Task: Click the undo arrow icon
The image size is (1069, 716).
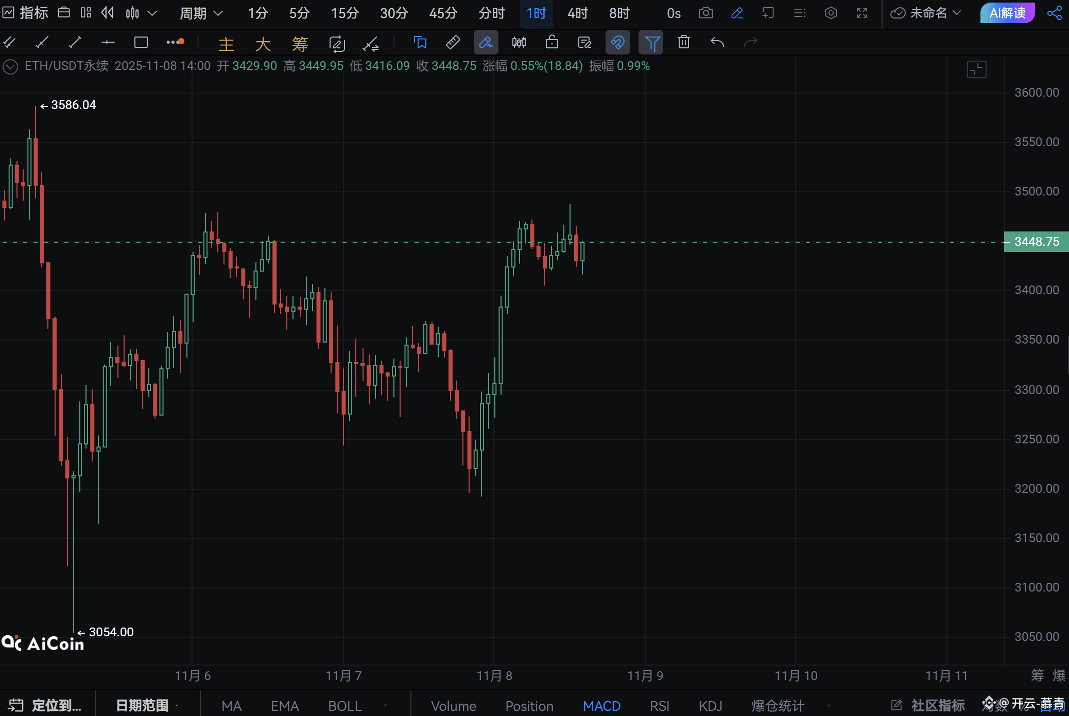Action: [x=717, y=42]
